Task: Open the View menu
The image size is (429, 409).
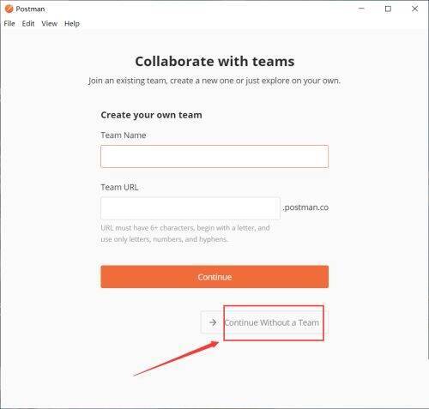Action: pos(49,24)
